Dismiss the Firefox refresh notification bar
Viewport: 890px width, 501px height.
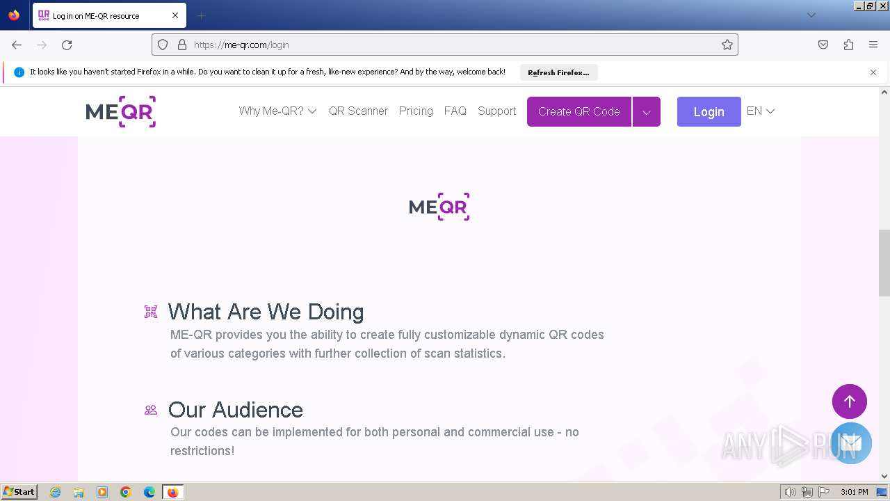[873, 72]
